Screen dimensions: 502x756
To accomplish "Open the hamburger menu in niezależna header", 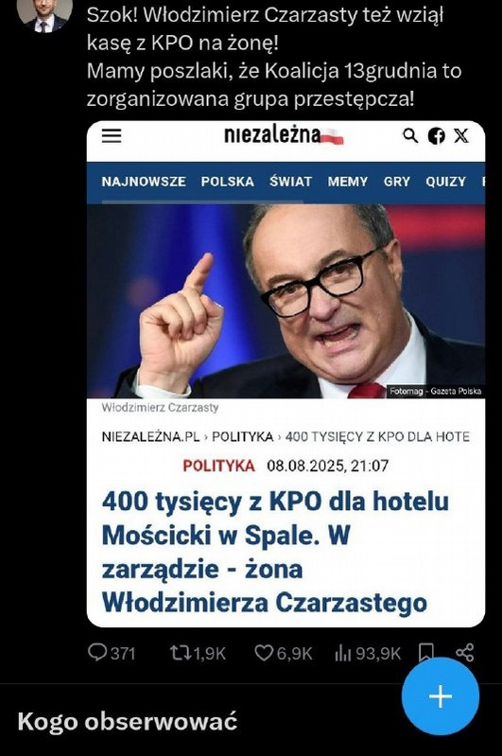I will [112, 135].
